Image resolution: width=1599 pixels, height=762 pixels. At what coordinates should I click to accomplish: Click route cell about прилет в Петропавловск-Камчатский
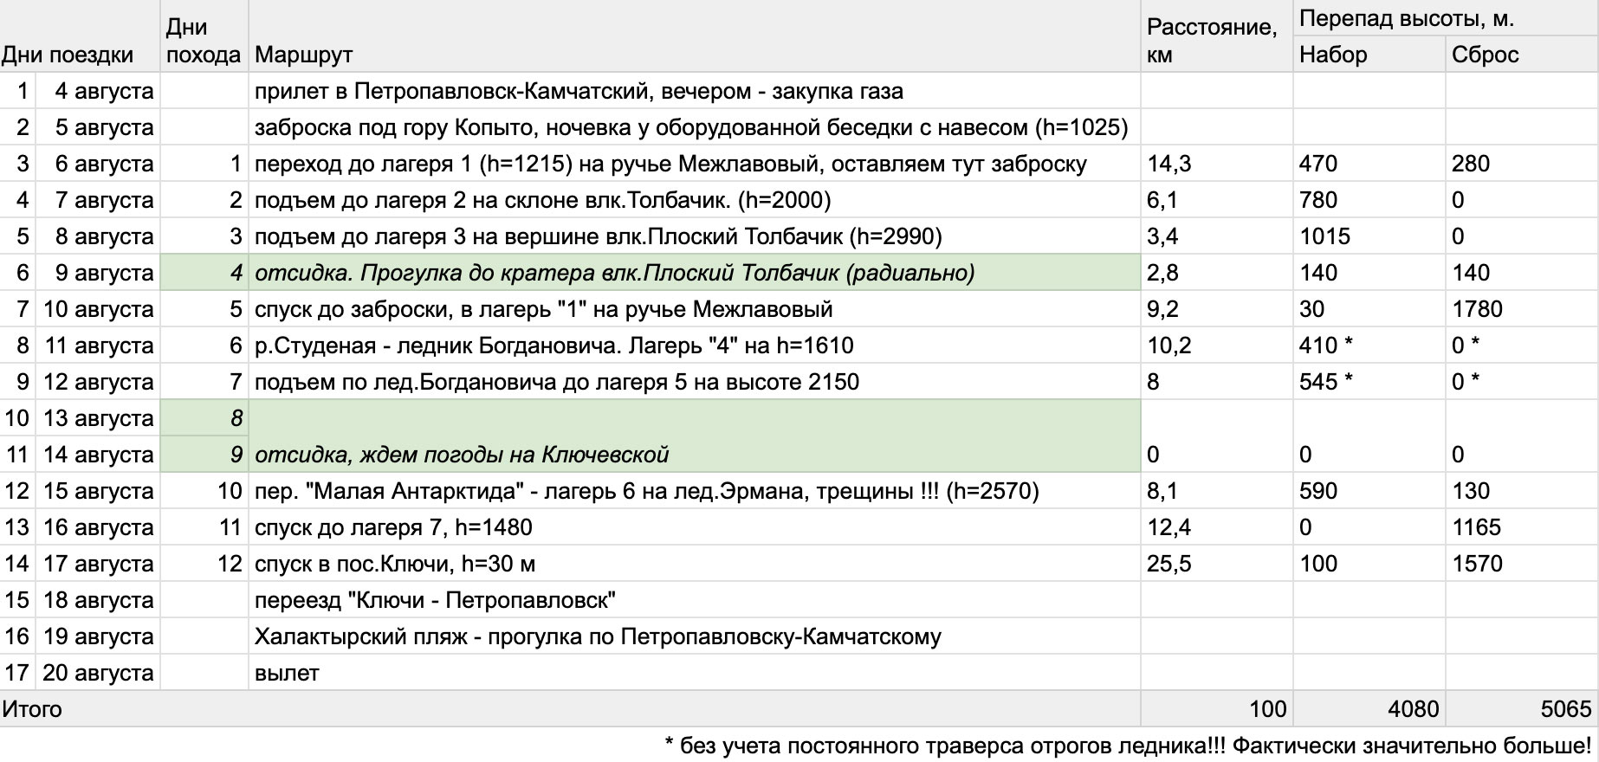695,91
